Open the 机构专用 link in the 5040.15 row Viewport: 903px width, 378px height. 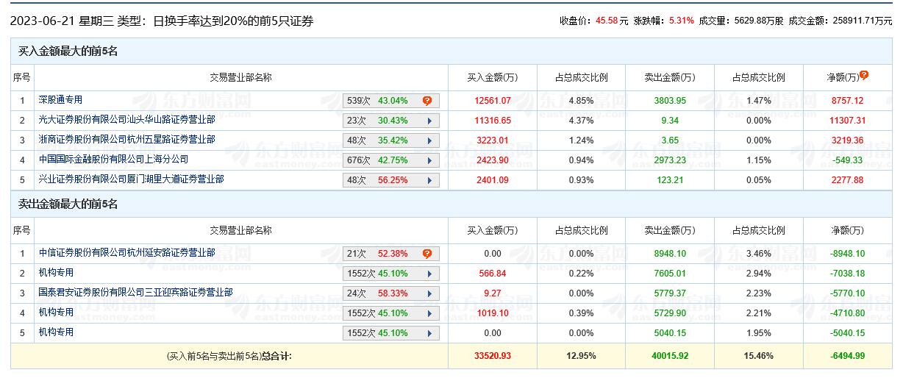(56, 332)
